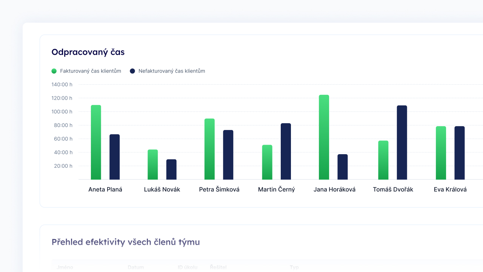Image resolution: width=483 pixels, height=272 pixels.
Task: Select Lukáš Novák's navy unbilled-time bar
Action: (x=171, y=170)
